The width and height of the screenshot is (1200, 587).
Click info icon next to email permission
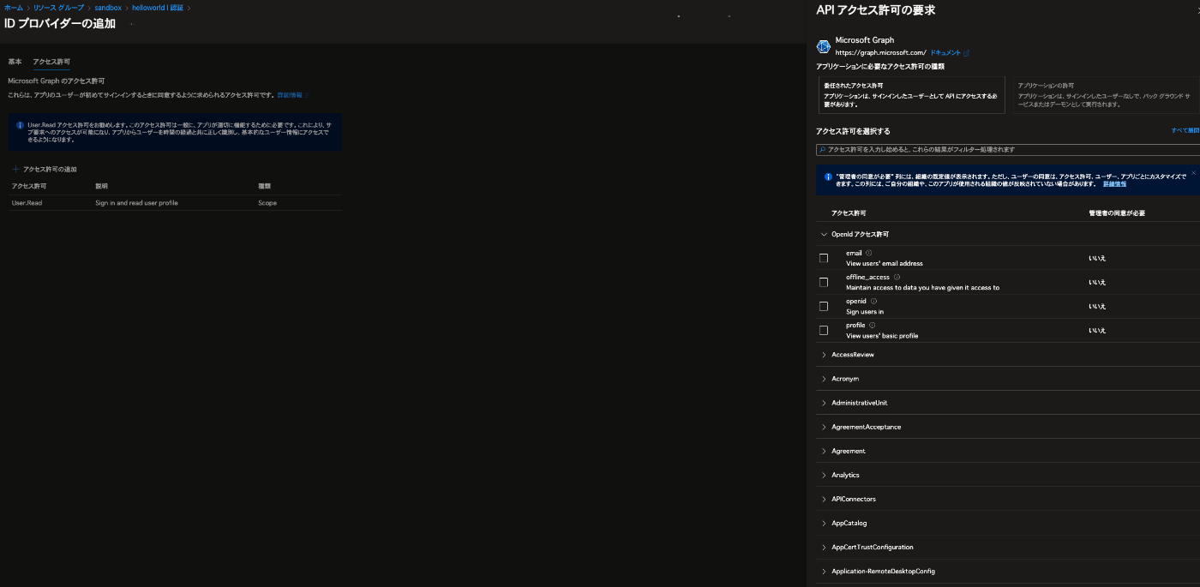[868, 253]
